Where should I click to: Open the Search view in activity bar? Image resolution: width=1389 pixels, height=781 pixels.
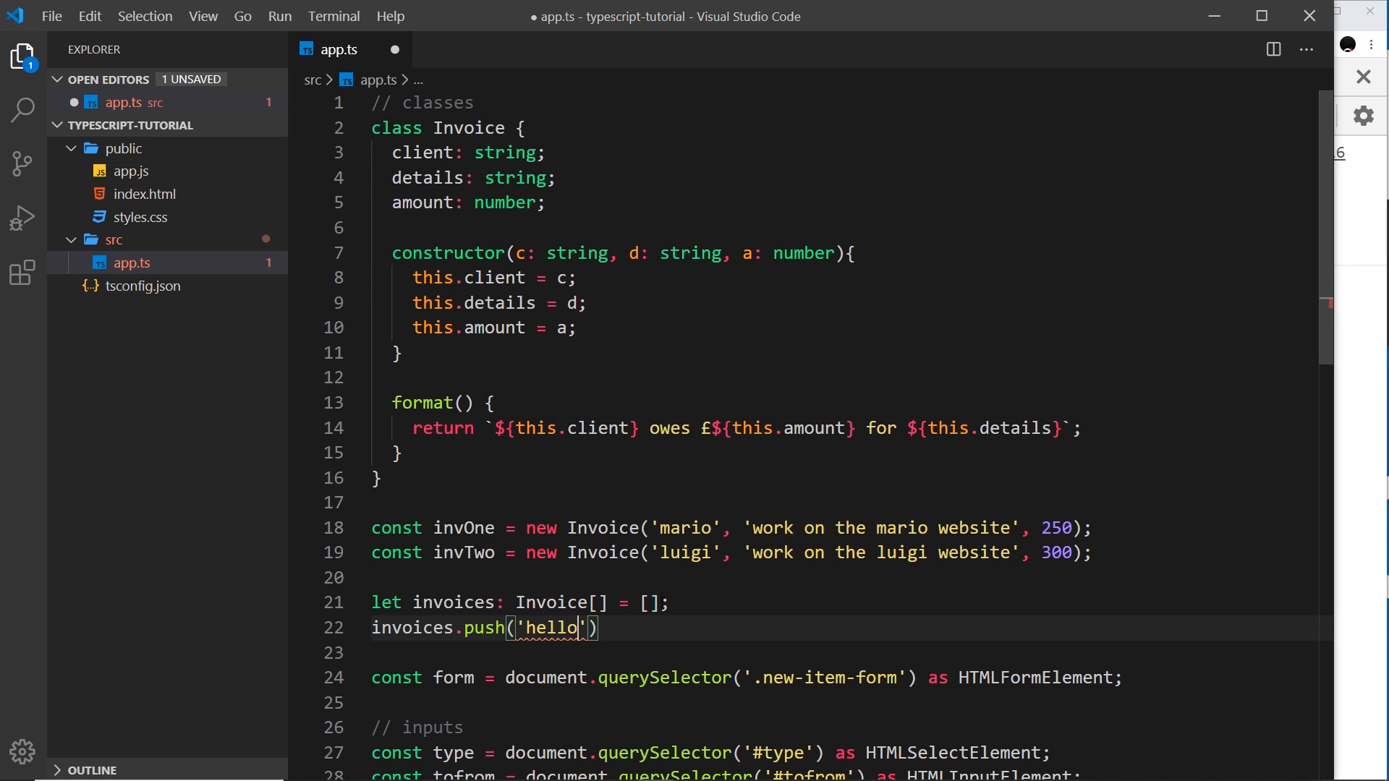(23, 110)
